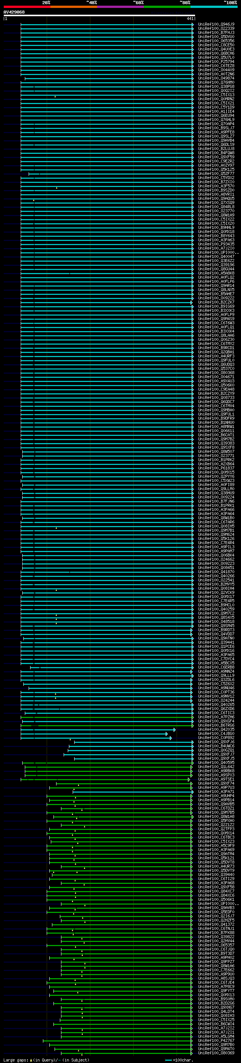Open UniRef100_O65357 hit

click(x=216, y=945)
